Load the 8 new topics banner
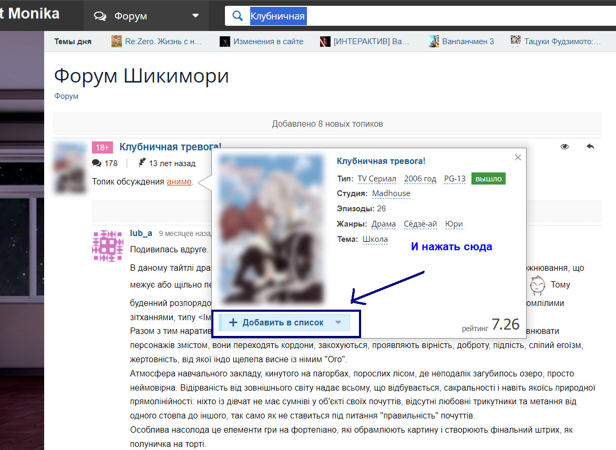Screen dimensions: 616x450 [x=327, y=124]
